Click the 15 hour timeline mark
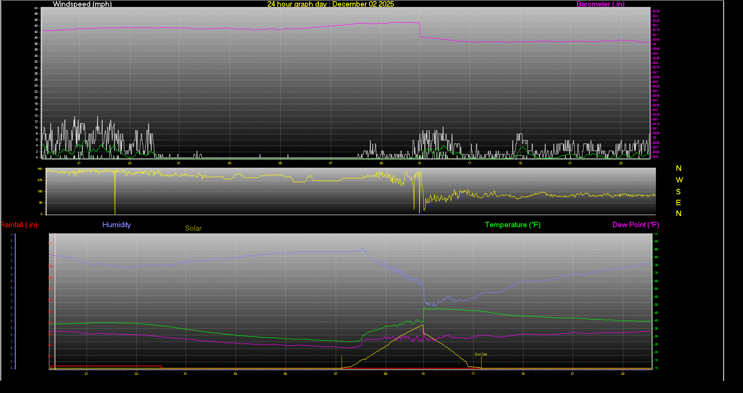This screenshot has width=743, height=393. click(419, 163)
